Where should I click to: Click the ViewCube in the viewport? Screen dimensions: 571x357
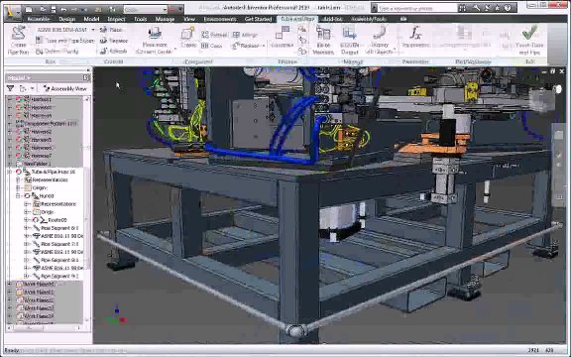[x=542, y=99]
